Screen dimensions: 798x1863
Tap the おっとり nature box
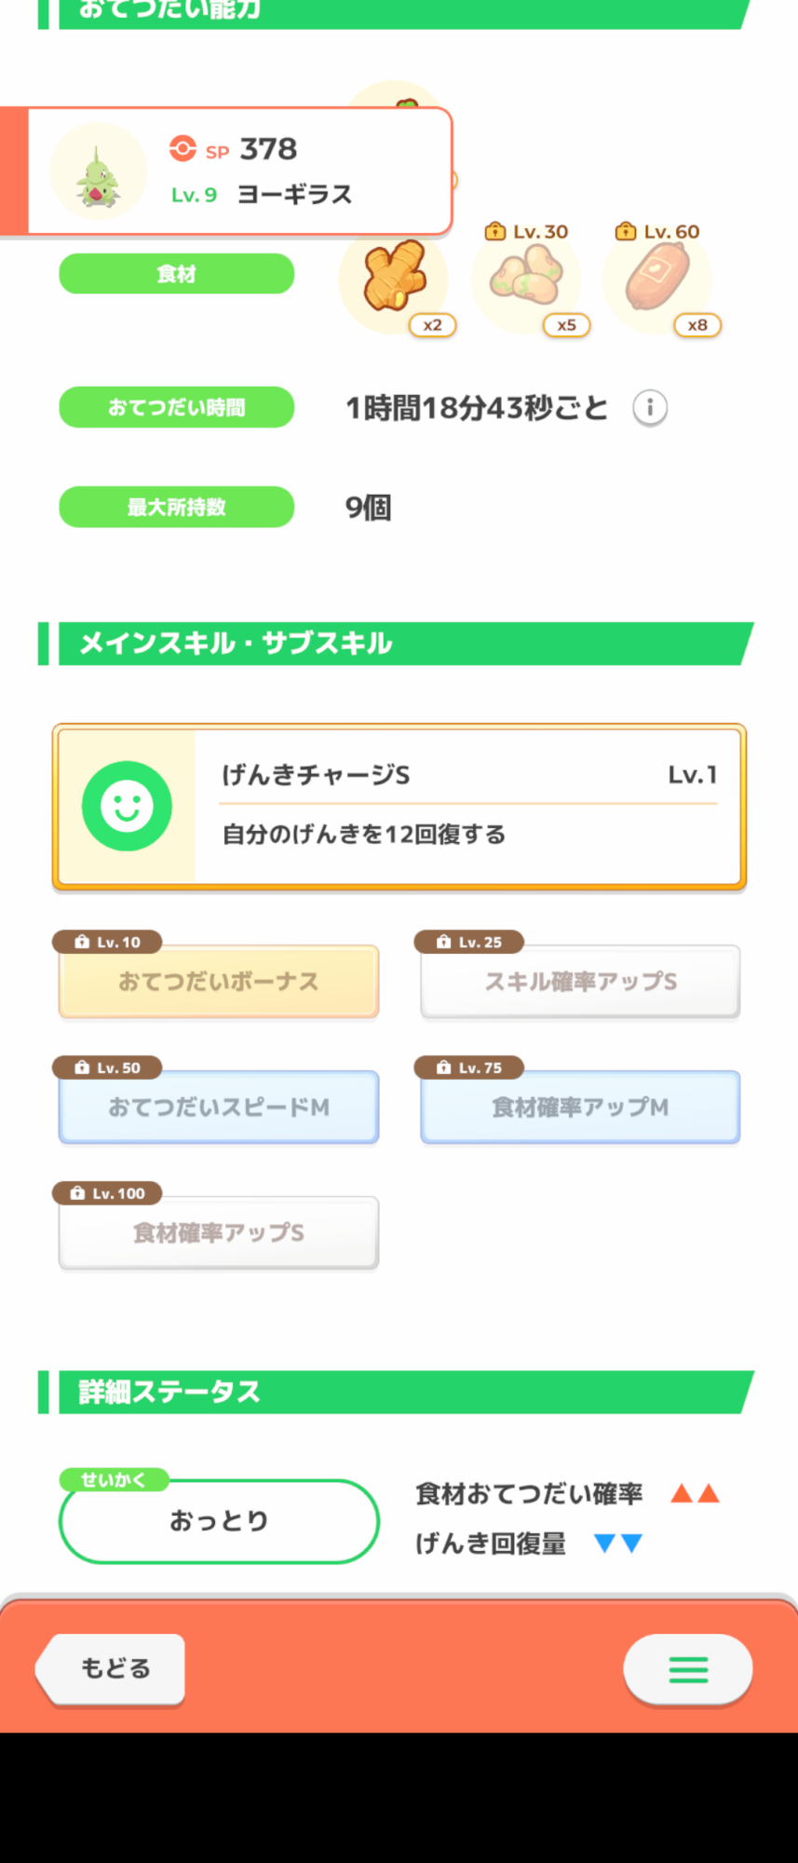[219, 1521]
